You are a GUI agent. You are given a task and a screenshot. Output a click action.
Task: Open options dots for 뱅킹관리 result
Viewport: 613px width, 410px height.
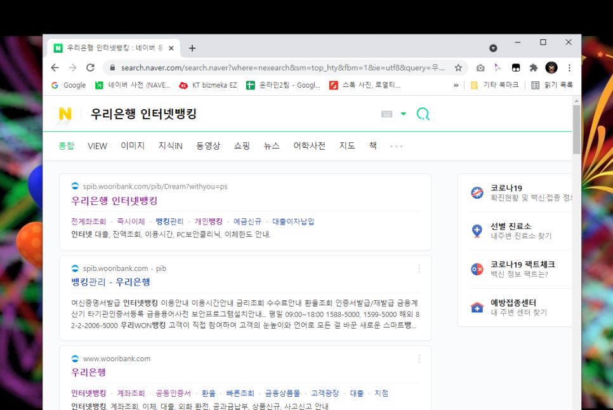(x=419, y=268)
